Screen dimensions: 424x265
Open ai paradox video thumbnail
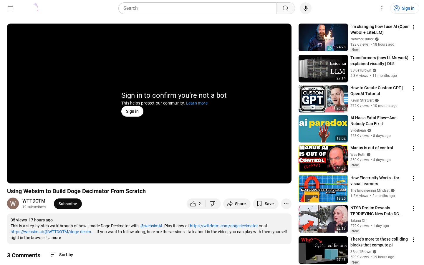[x=323, y=129]
